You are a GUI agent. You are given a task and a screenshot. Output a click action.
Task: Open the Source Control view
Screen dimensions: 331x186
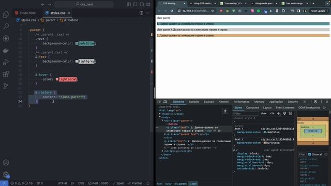6,86
